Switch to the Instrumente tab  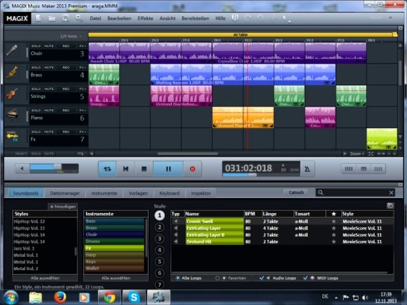point(104,193)
